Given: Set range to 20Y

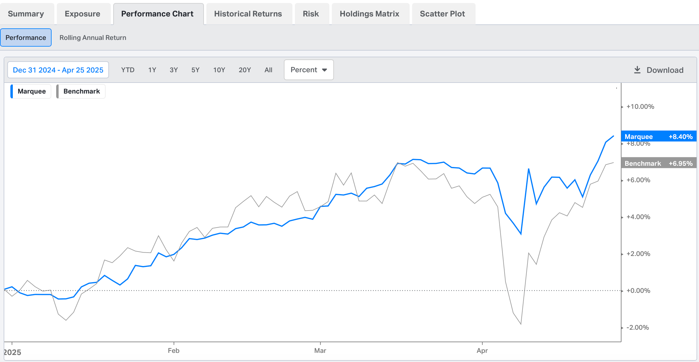Looking at the screenshot, I should [x=244, y=70].
